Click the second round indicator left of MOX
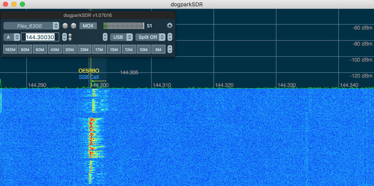Image resolution: width=374 pixels, height=186 pixels. pyautogui.click(x=74, y=26)
